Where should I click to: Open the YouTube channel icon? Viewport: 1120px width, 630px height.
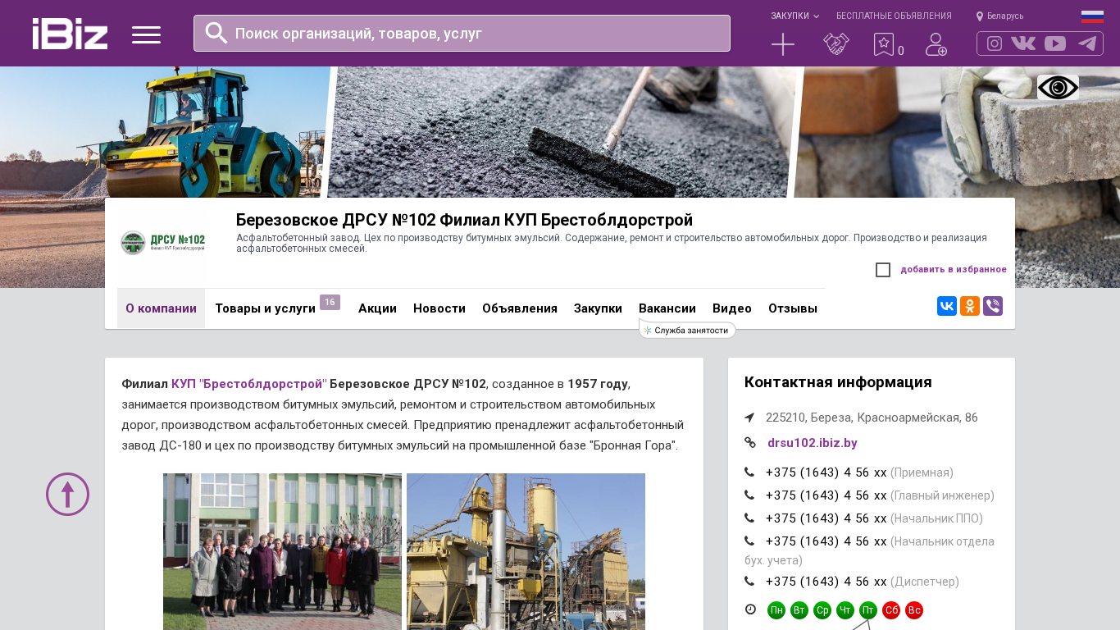pyautogui.click(x=1055, y=43)
